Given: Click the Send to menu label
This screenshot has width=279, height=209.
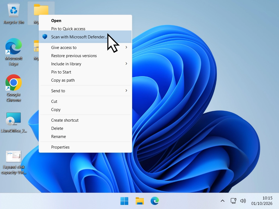Looking at the screenshot, I should pyautogui.click(x=58, y=91).
